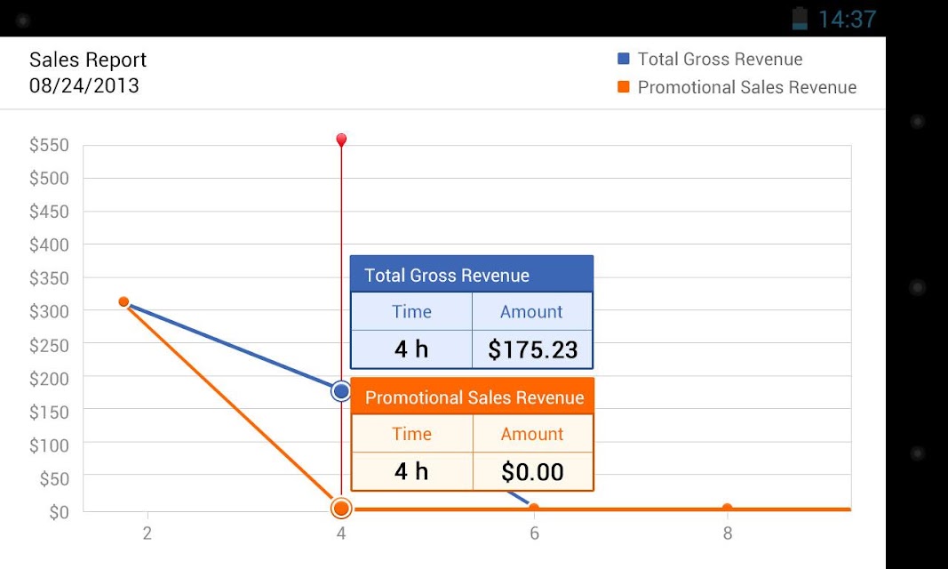Click the $0 y-axis label

(60, 512)
